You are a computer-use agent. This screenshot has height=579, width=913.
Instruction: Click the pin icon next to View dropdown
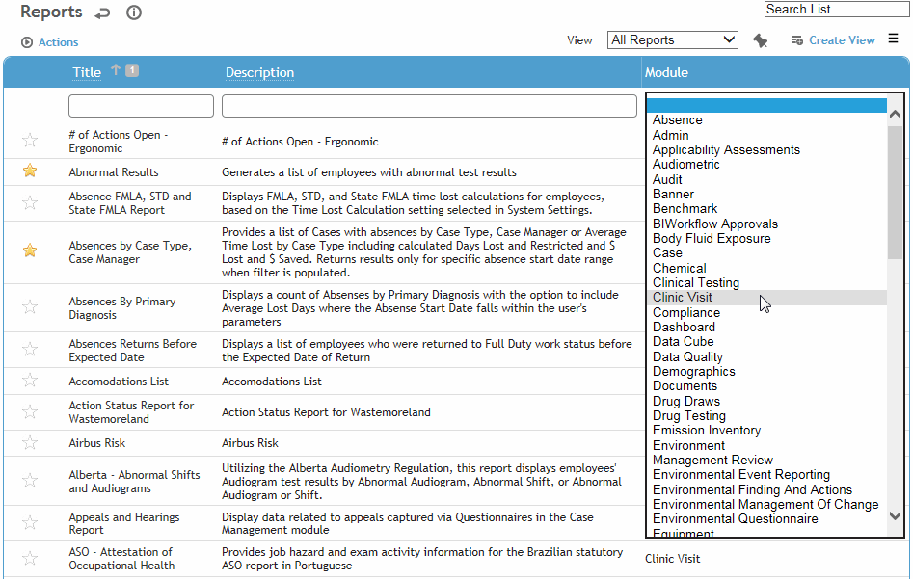760,40
